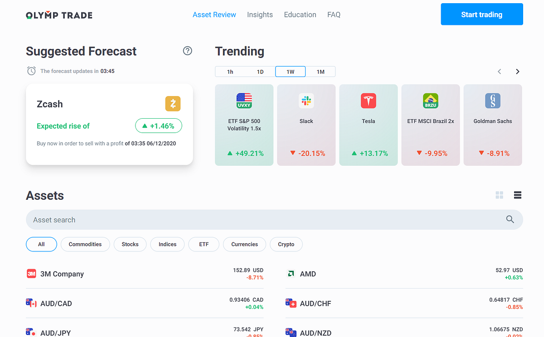544x337 pixels.
Task: Filter assets by Currencies
Action: click(x=245, y=244)
